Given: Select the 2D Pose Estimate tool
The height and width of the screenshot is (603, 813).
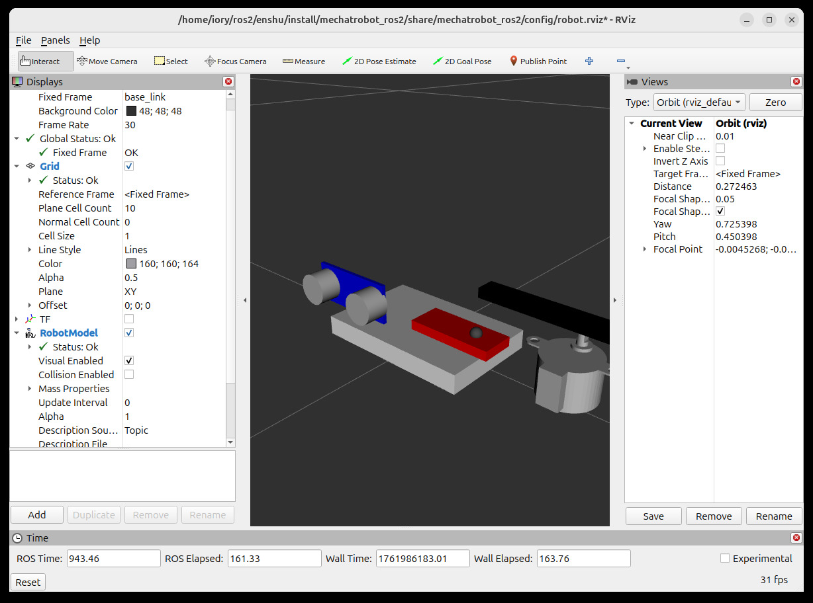Looking at the screenshot, I should [379, 61].
